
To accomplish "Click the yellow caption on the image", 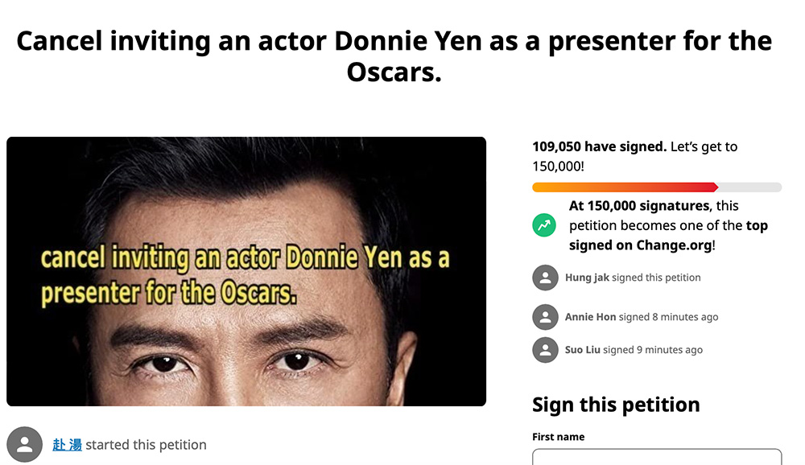I will [245, 276].
